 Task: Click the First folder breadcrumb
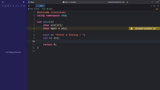tap(36, 9)
